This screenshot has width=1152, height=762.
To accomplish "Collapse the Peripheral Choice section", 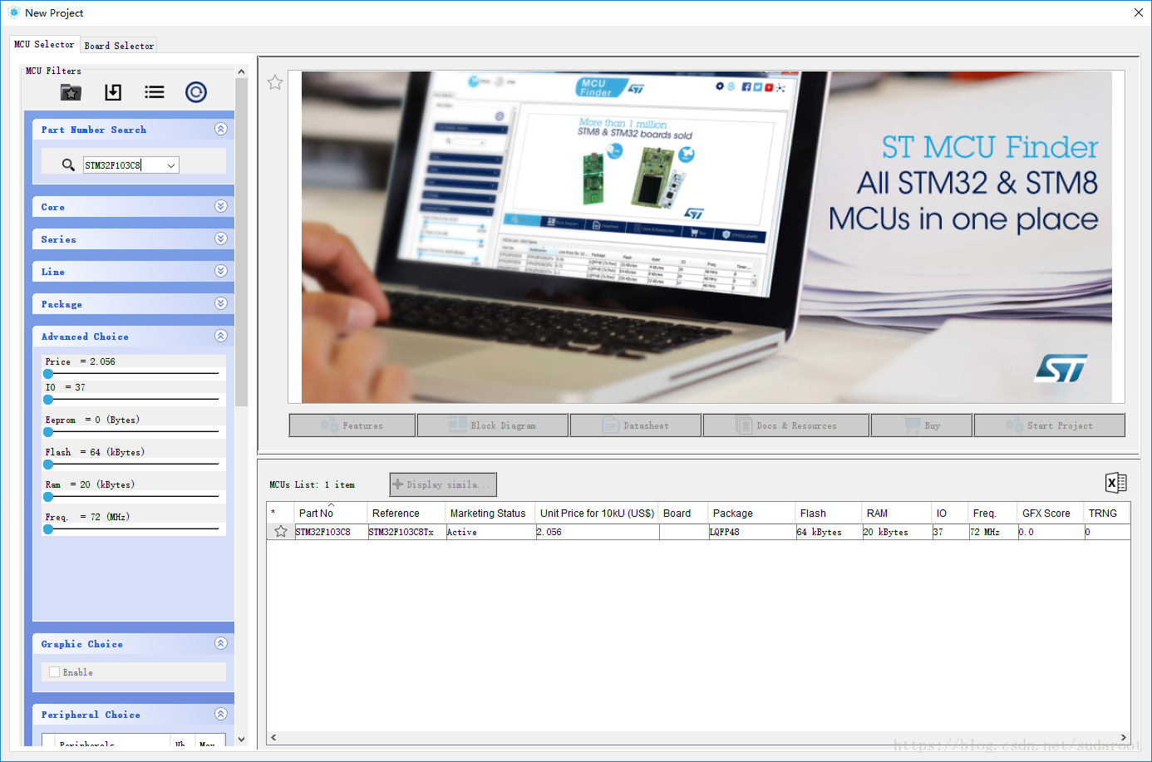I will (221, 714).
